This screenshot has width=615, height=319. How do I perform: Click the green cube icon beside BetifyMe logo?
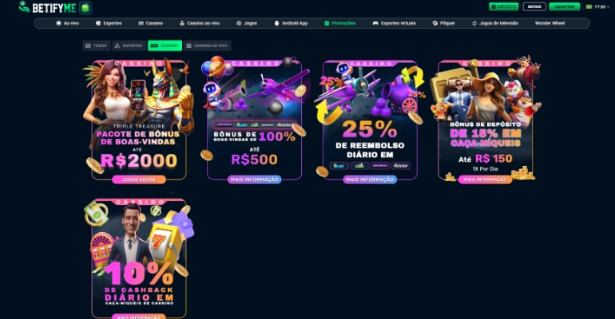tap(85, 8)
